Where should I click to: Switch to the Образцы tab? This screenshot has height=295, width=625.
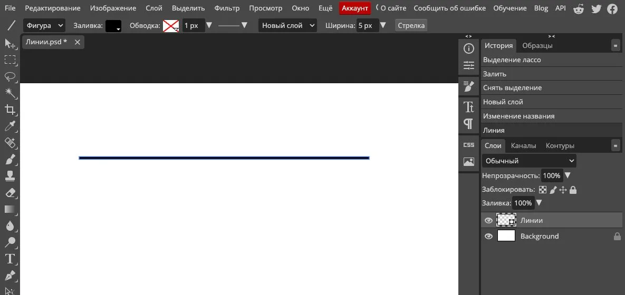pos(537,45)
